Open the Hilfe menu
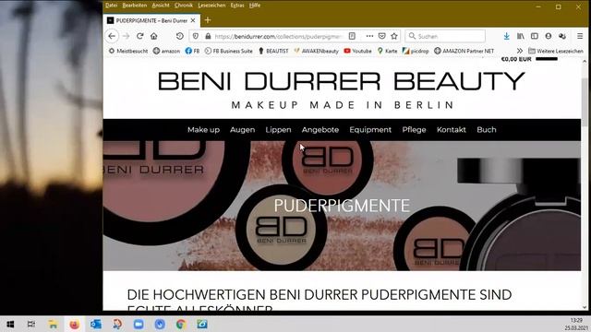Image resolution: width=591 pixels, height=332 pixels. [x=255, y=6]
